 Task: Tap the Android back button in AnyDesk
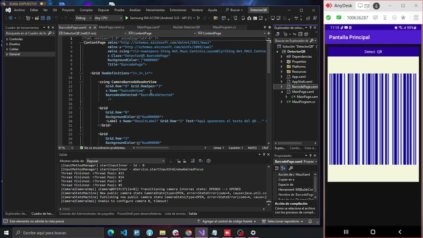pos(400,232)
